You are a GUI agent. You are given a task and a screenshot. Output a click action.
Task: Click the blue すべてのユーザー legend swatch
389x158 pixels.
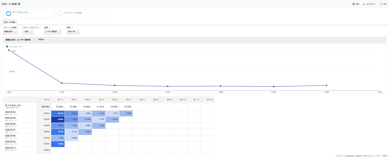[x=7, y=46]
